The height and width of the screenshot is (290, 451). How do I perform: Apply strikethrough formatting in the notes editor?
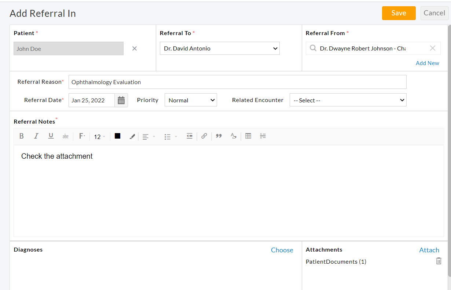click(65, 136)
